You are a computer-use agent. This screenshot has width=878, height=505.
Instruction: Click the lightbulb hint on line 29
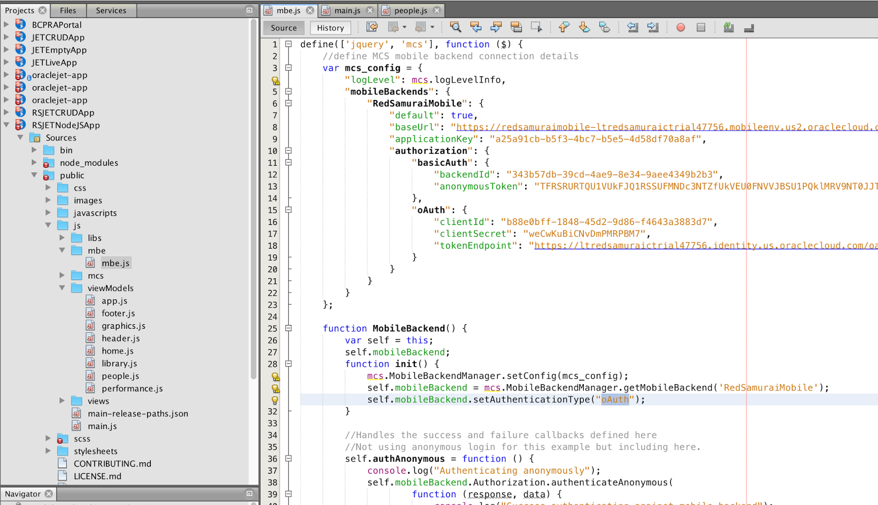276,376
